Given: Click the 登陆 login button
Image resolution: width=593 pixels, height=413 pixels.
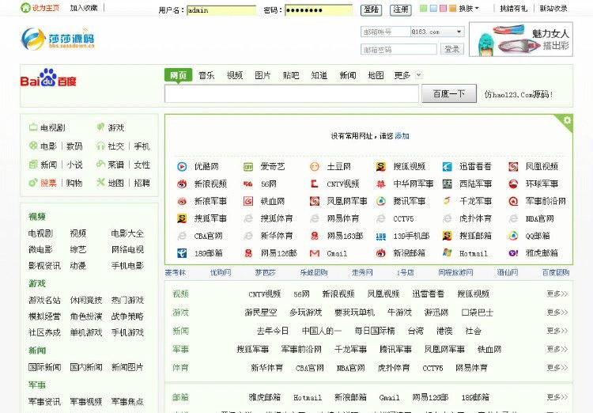Looking at the screenshot, I should coord(372,9).
